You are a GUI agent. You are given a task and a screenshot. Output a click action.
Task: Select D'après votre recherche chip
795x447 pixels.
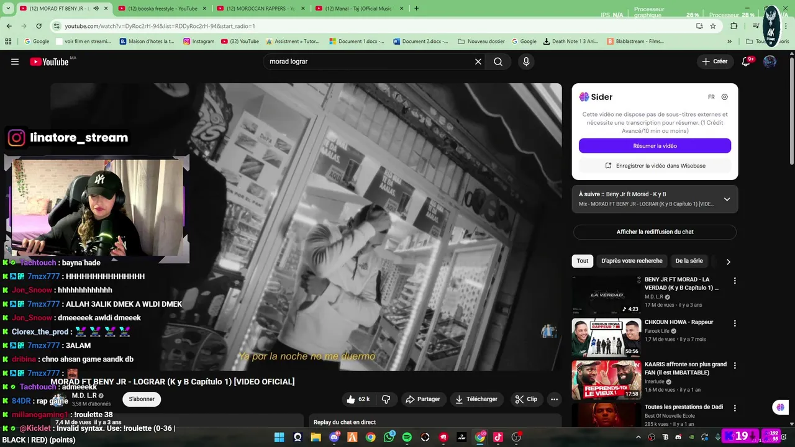(632, 261)
